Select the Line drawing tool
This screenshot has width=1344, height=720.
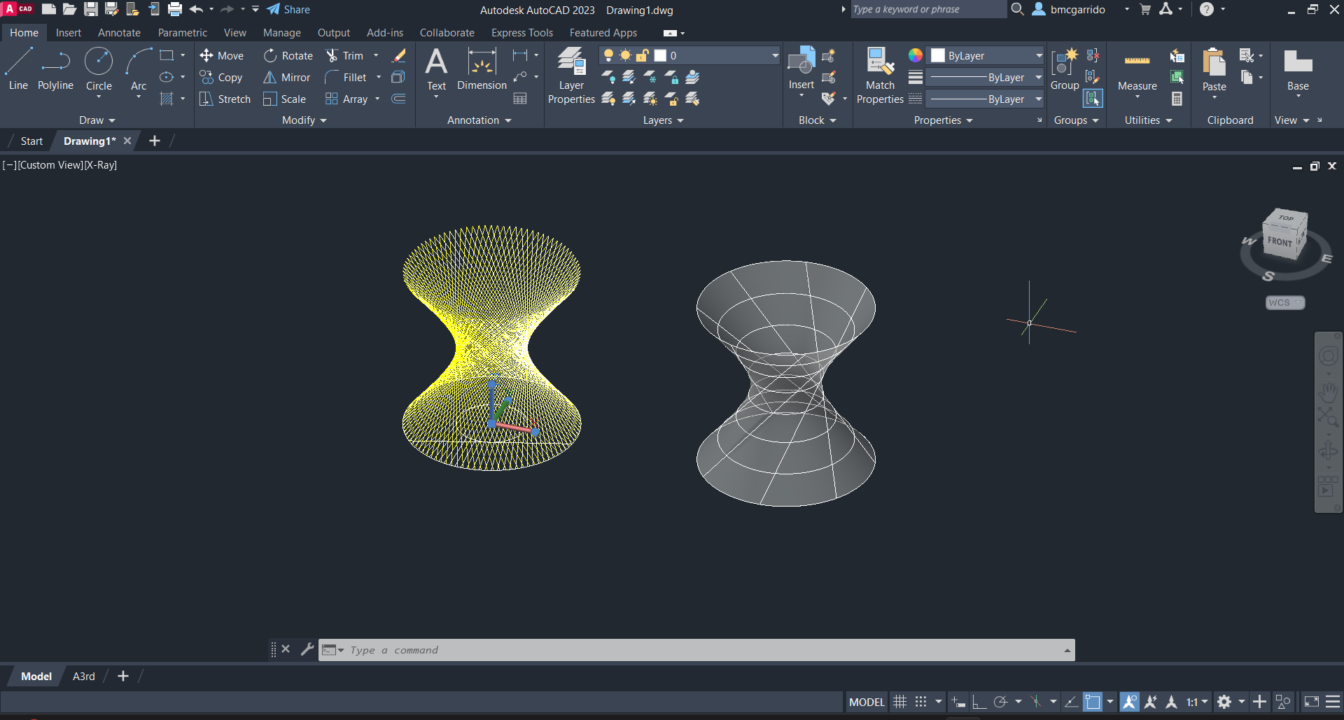point(18,69)
